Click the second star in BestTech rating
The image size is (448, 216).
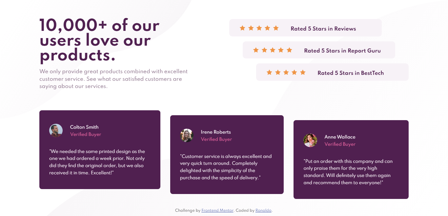[x=277, y=72]
